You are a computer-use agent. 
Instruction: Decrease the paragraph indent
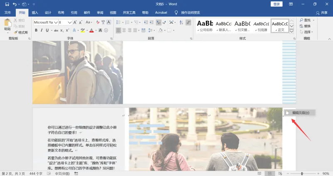[146, 22]
